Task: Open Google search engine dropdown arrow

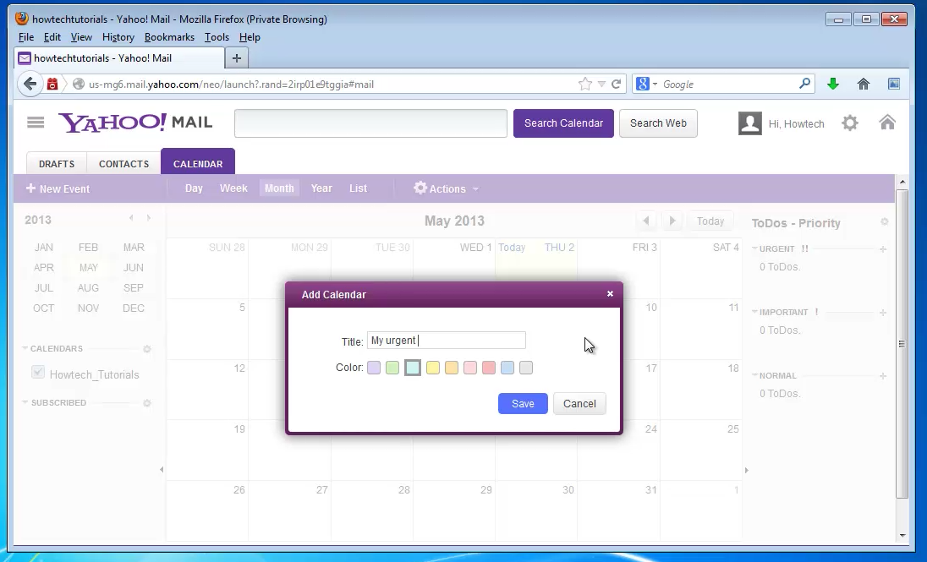Action: (655, 85)
